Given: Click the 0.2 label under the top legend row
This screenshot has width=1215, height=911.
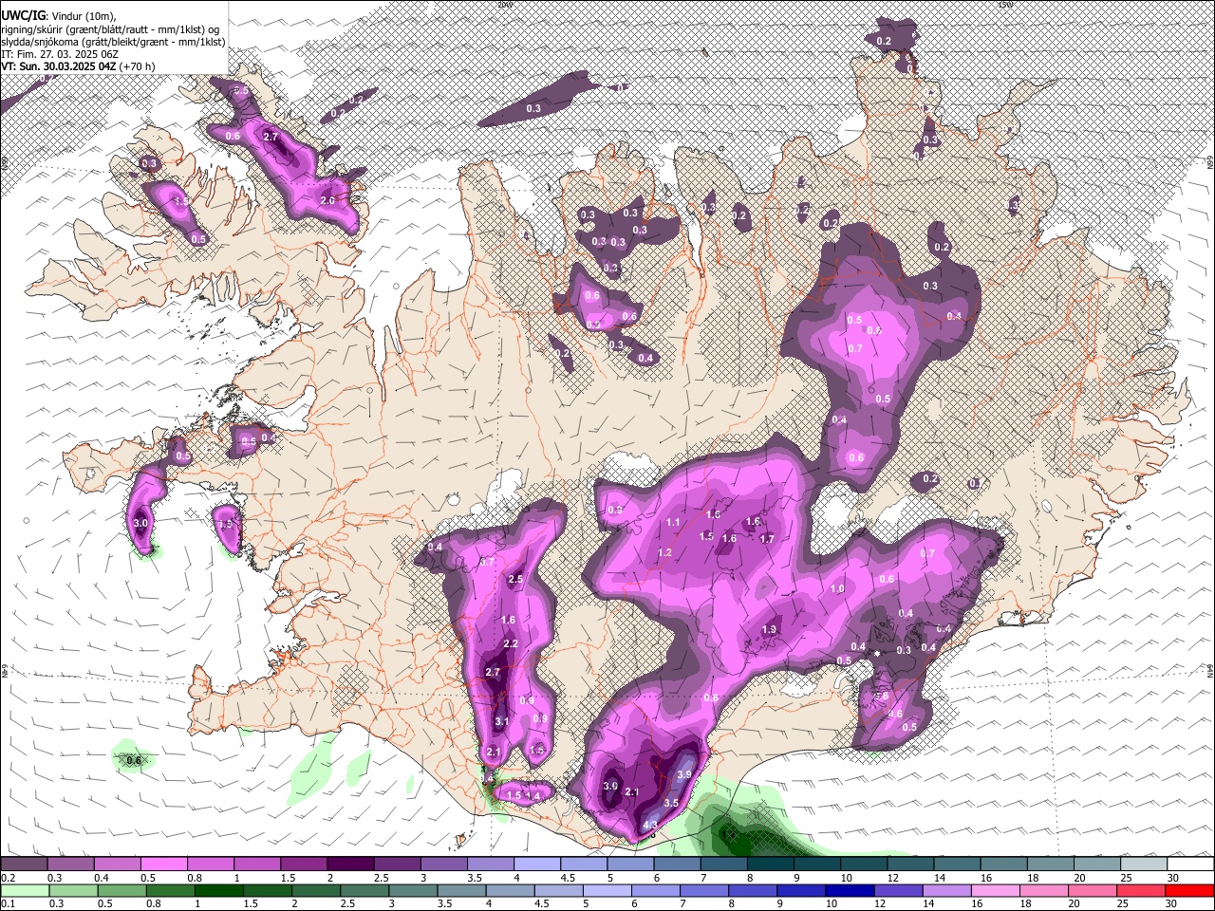Looking at the screenshot, I should click(8, 878).
